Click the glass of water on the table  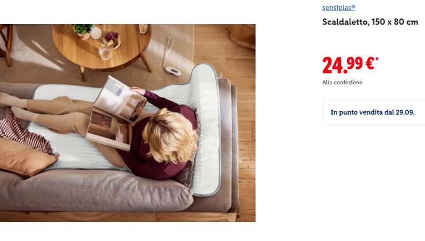[105, 52]
